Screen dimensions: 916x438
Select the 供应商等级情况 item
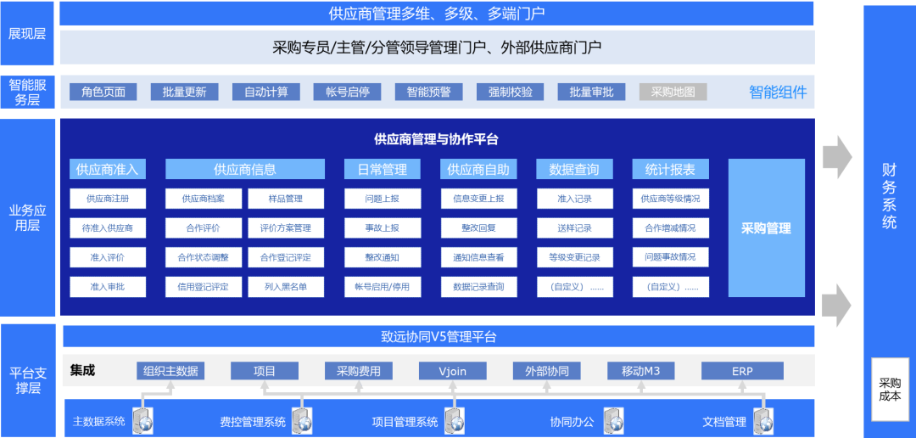[671, 199]
